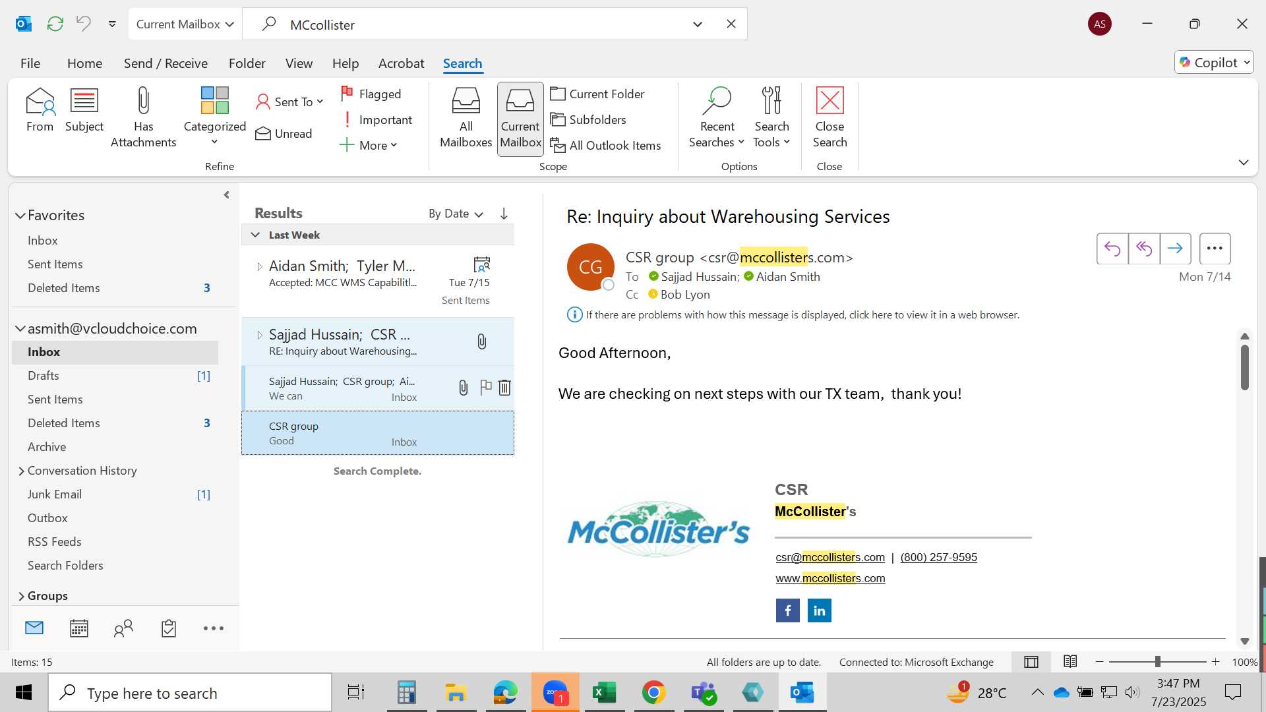Click zoom out minus button
1266x712 pixels.
click(x=1099, y=661)
